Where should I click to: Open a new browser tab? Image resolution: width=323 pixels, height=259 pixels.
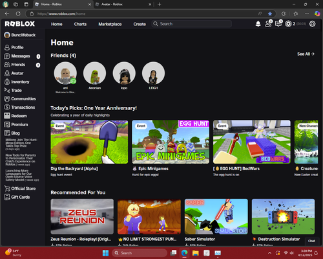pos(159,5)
